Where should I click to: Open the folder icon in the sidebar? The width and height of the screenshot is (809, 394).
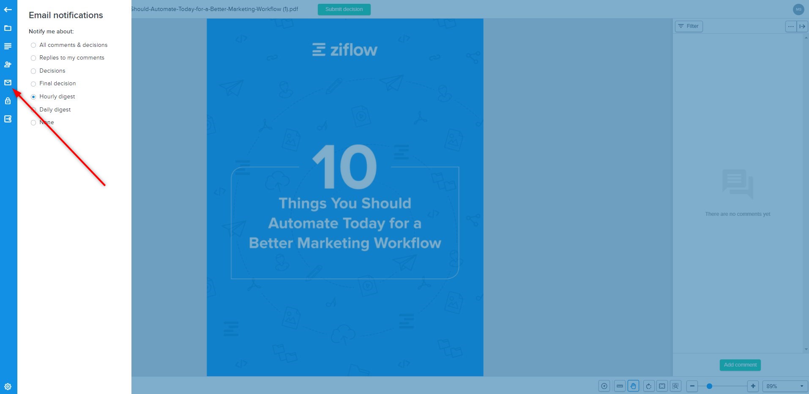8,28
